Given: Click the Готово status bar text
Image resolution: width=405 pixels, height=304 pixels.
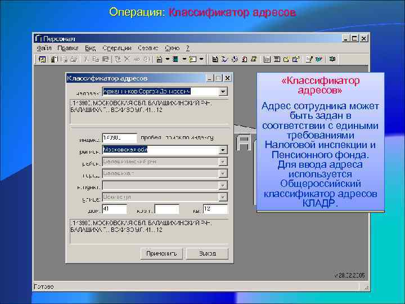Looking at the screenshot, I should pos(44,287).
